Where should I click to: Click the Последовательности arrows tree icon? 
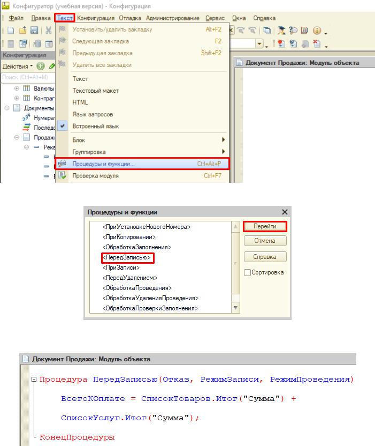click(x=26, y=127)
